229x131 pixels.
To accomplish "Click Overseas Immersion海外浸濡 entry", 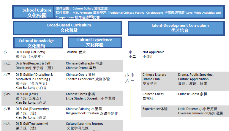I will 200,113.
